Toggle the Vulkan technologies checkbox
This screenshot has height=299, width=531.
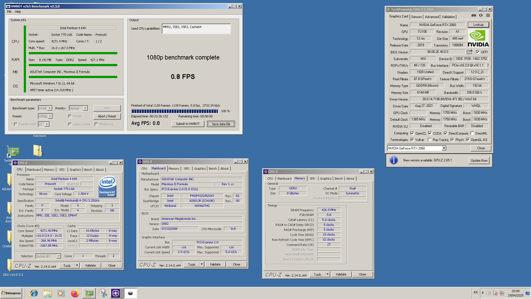(x=412, y=140)
